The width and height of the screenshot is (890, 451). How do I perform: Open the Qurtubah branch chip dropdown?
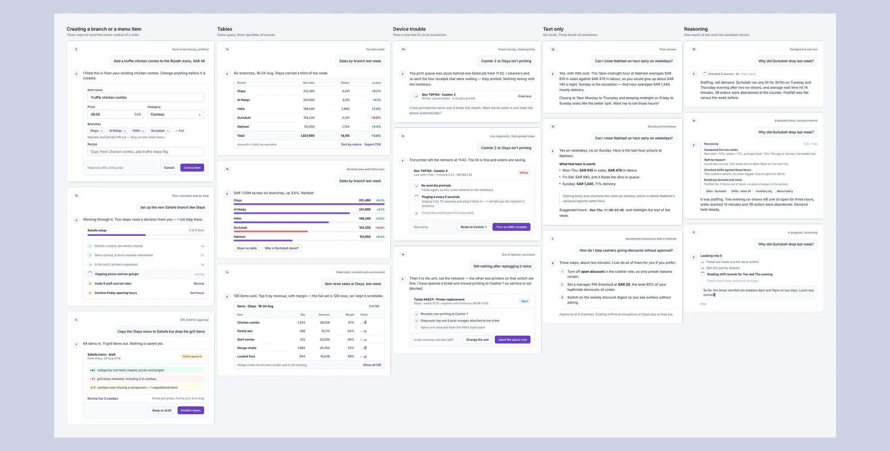(160, 131)
